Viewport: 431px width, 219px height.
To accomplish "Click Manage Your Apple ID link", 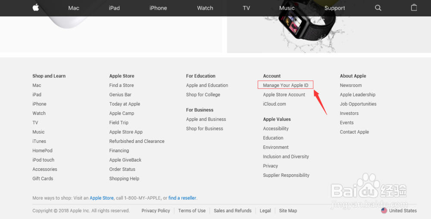I will coord(286,85).
